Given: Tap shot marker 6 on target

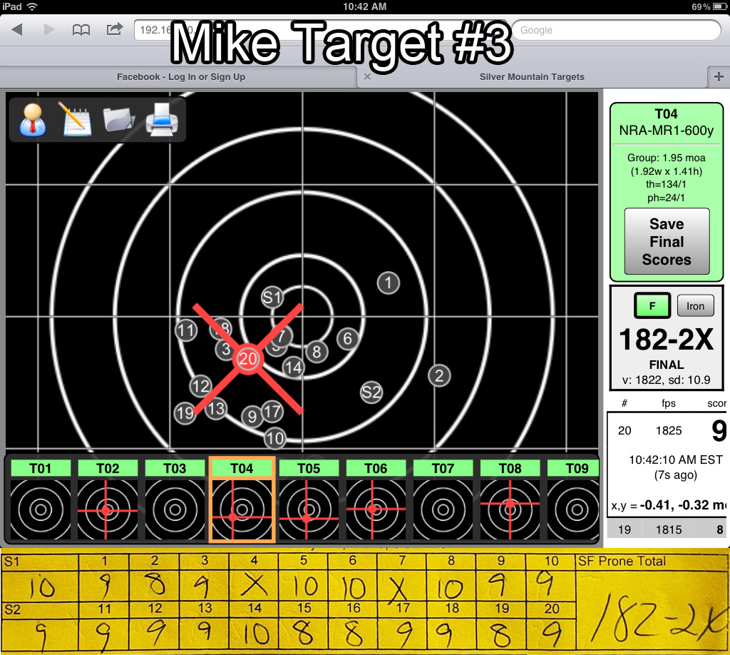Looking at the screenshot, I should (x=347, y=339).
